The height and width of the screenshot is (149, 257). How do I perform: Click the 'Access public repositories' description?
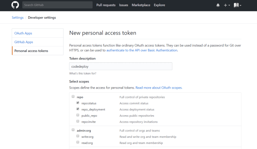[137, 116]
